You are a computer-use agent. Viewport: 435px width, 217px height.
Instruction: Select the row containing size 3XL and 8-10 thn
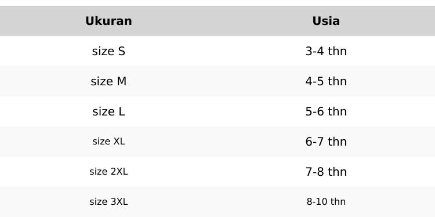point(217,202)
